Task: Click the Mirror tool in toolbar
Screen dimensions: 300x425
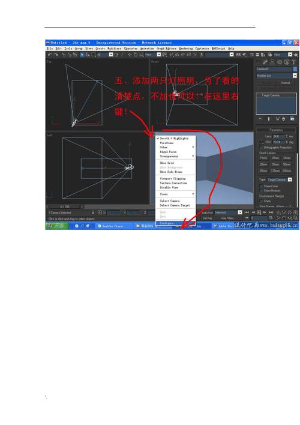Action: point(238,55)
